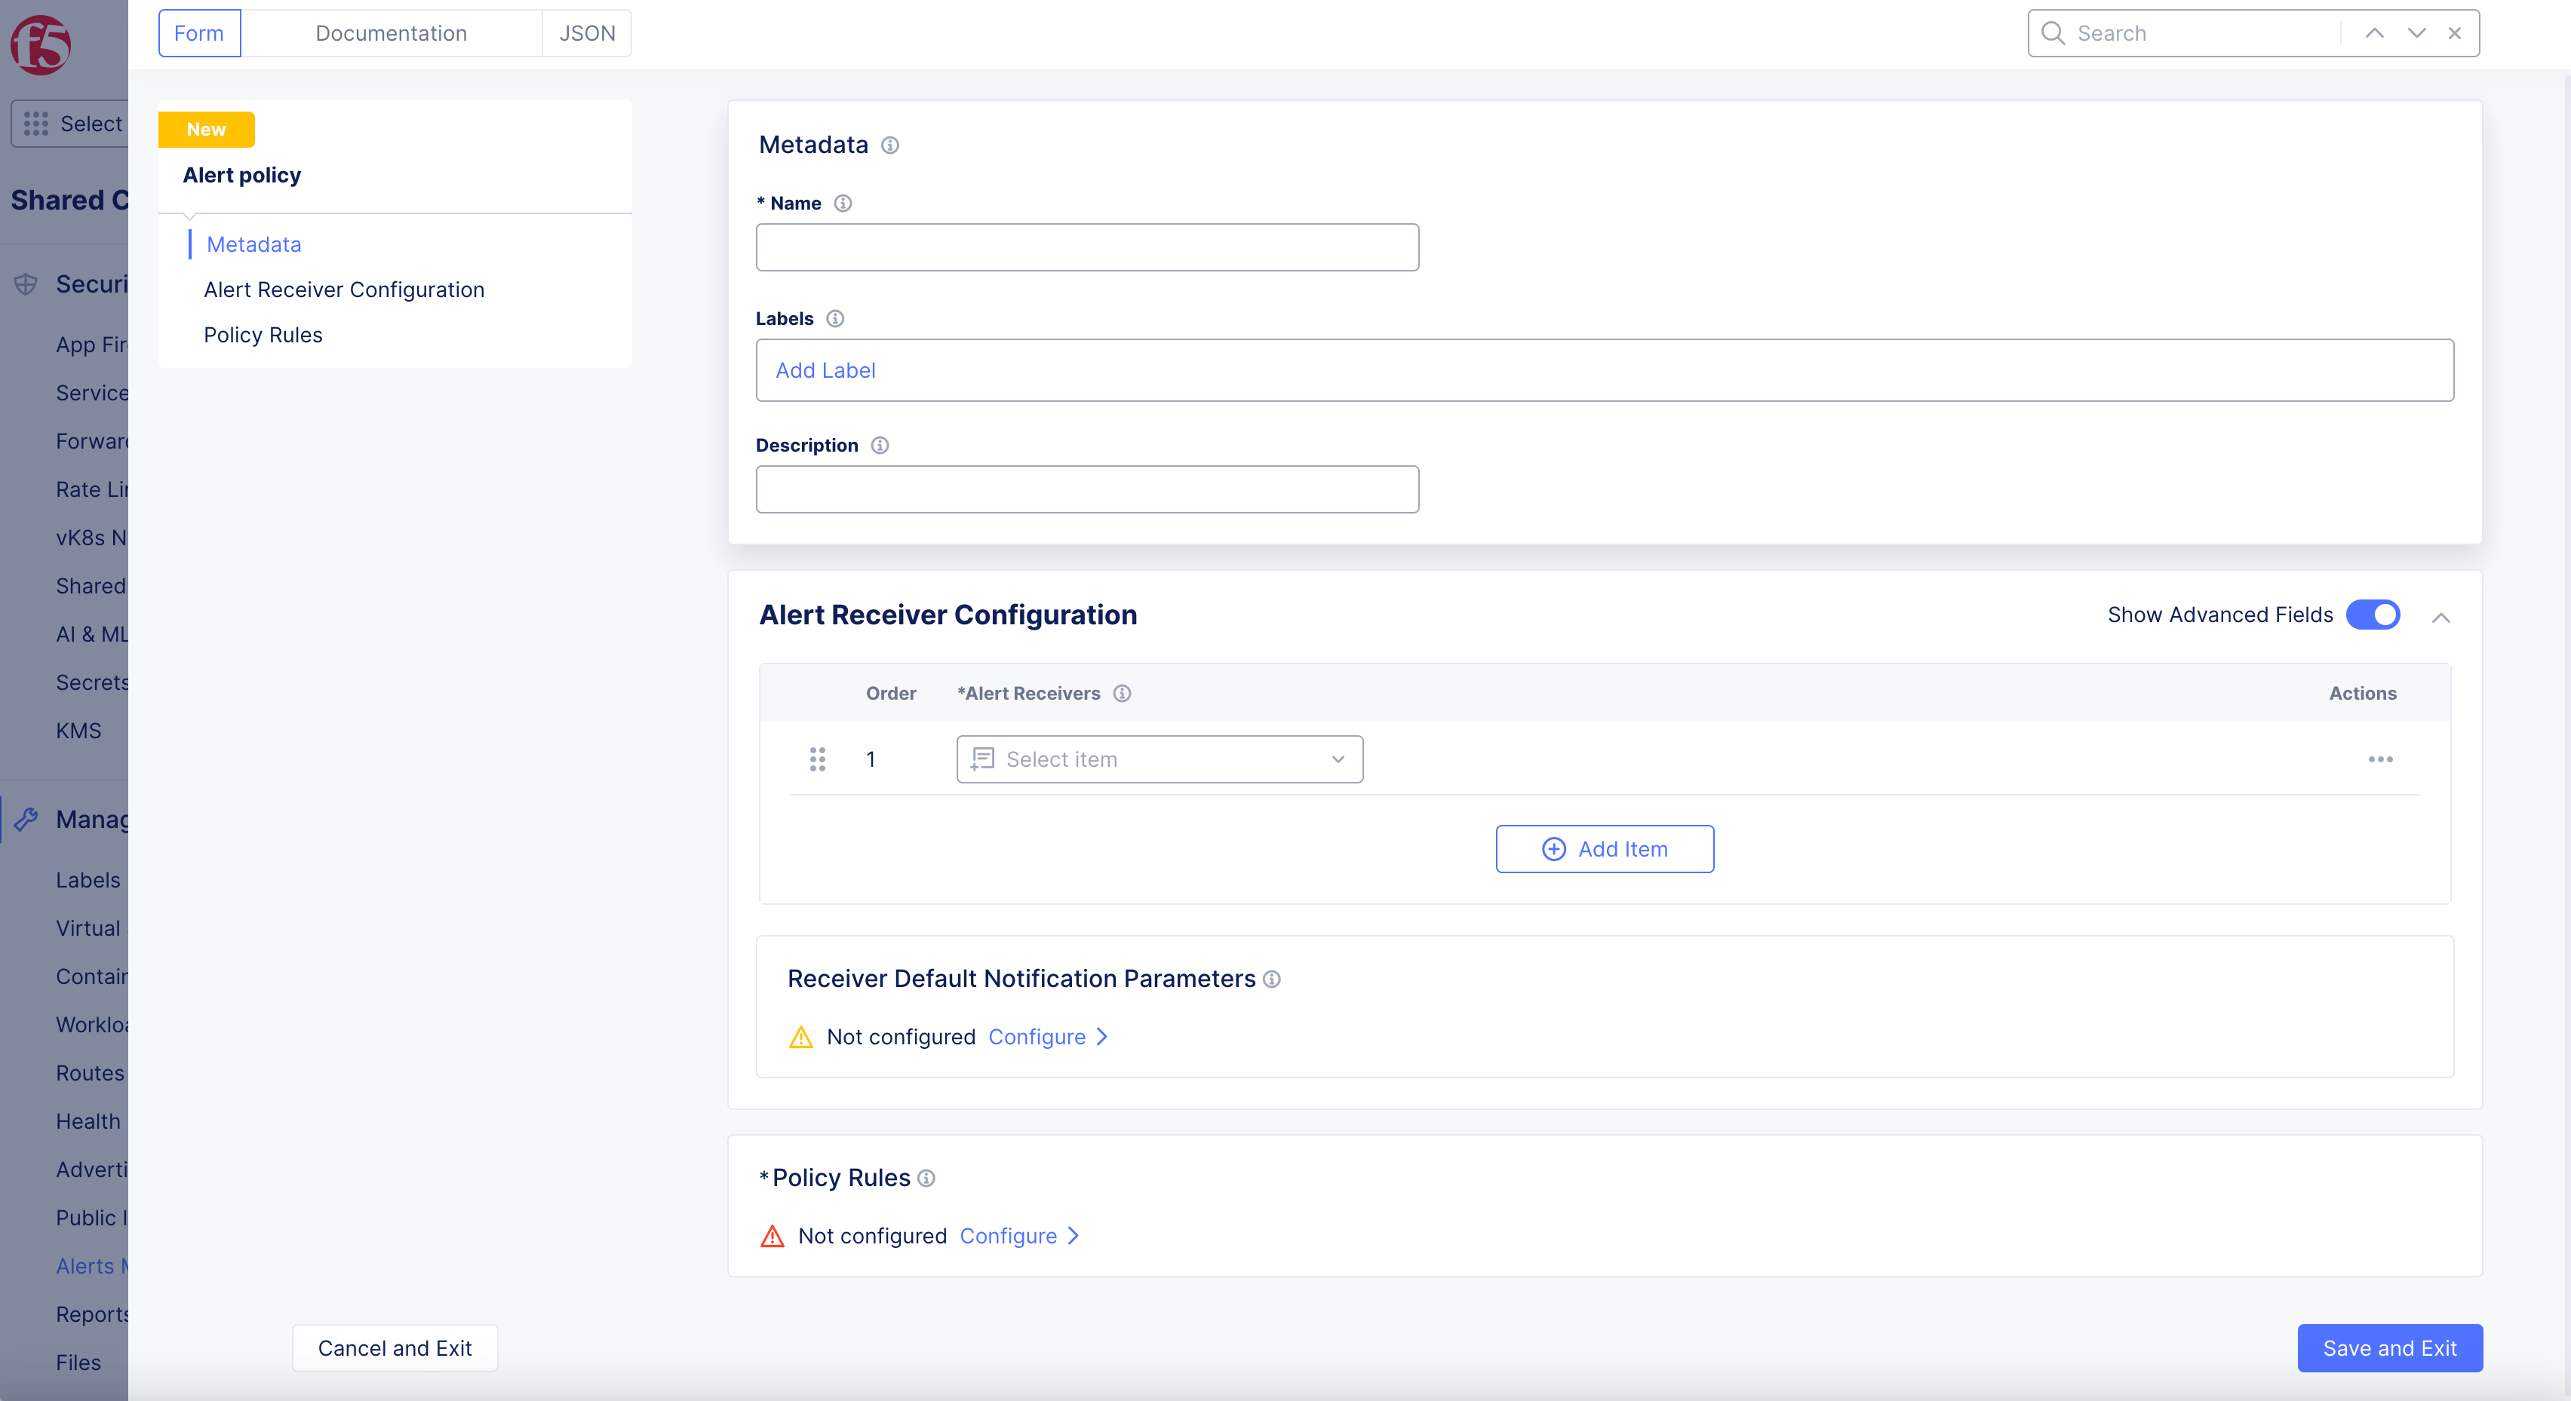The height and width of the screenshot is (1401, 2571).
Task: Select Policy Rules in the left navigation outline
Action: coord(263,334)
